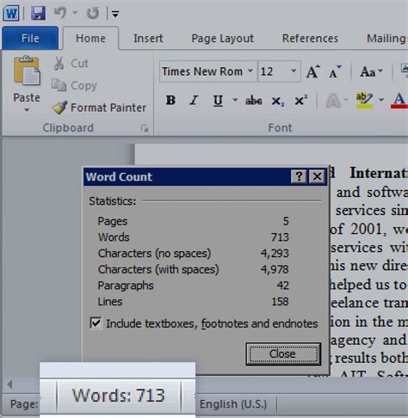Apply Bold formatting
This screenshot has height=418, width=408.
pos(170,101)
